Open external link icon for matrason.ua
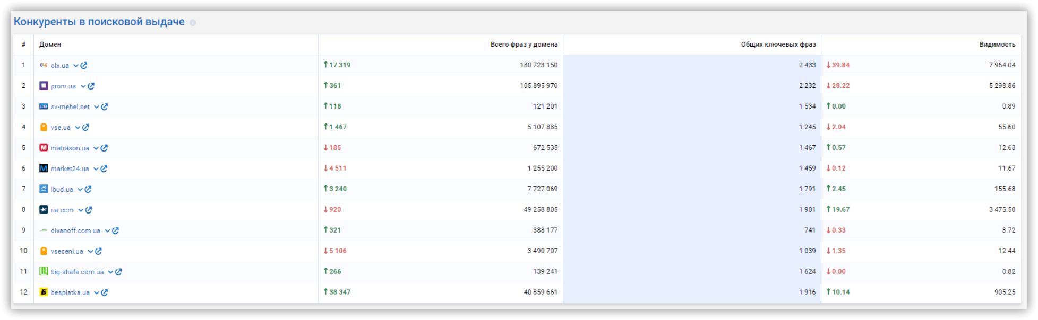 pos(104,148)
